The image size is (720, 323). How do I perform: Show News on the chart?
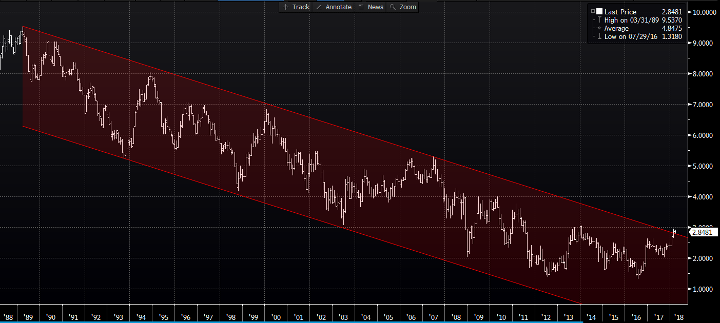click(371, 7)
